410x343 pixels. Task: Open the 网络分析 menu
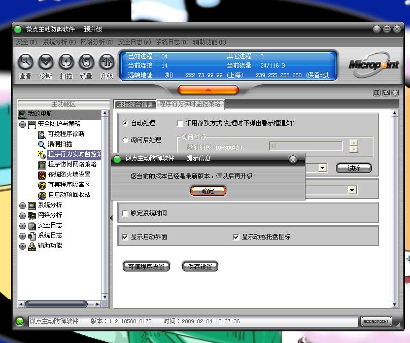click(x=97, y=42)
